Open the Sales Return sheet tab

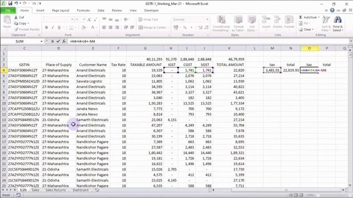tap(56, 190)
